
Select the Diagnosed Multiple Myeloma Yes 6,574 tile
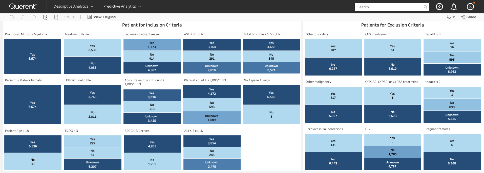[33, 56]
